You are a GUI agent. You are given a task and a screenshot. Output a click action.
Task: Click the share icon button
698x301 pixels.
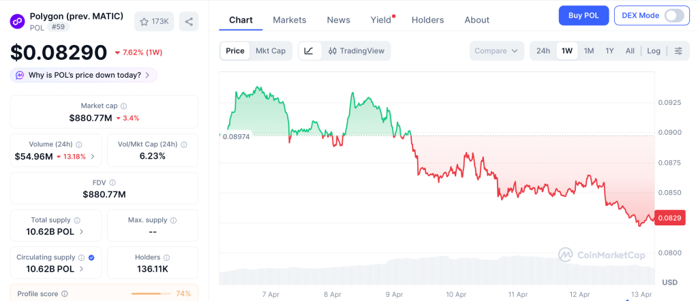[189, 21]
